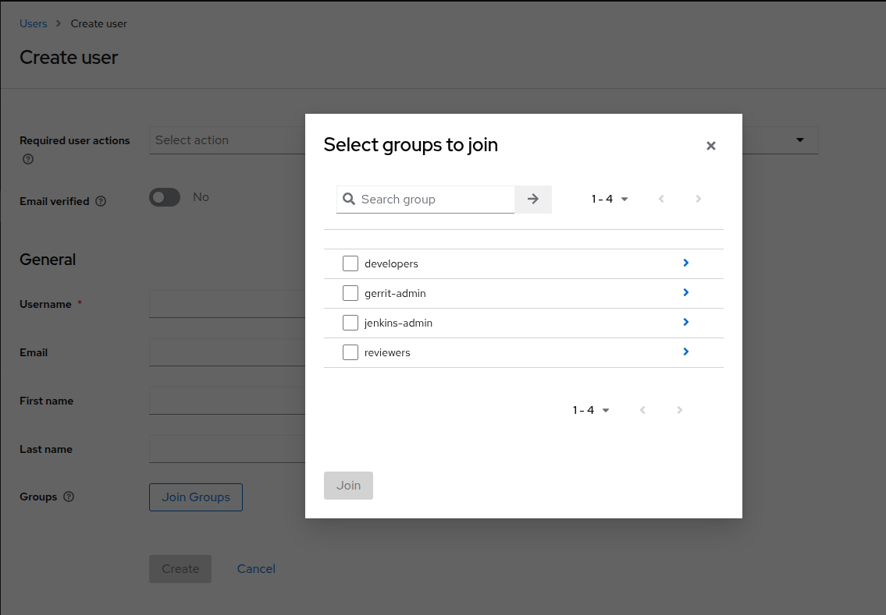Screen dimensions: 886x615
Task: Click the next page chevron in the dialog
Action: pos(698,199)
